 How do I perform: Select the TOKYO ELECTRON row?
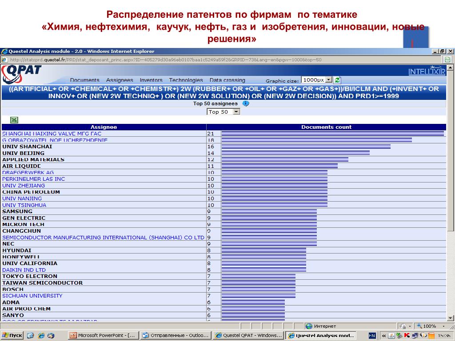[224, 276]
